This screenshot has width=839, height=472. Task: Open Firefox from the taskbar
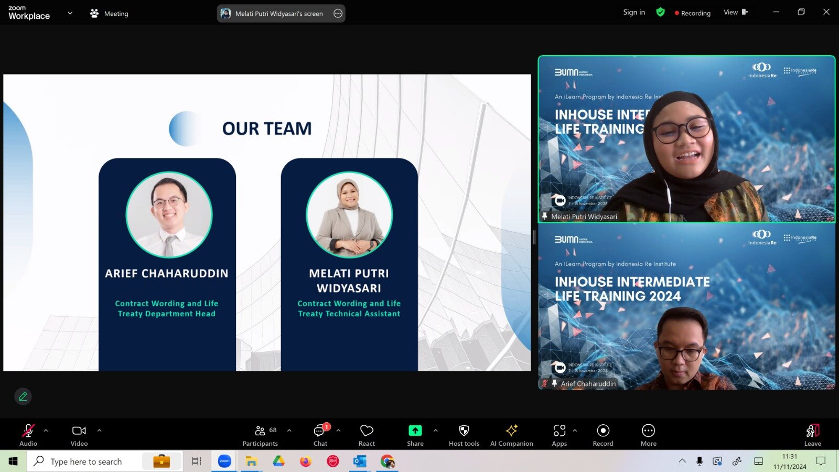[x=306, y=461]
